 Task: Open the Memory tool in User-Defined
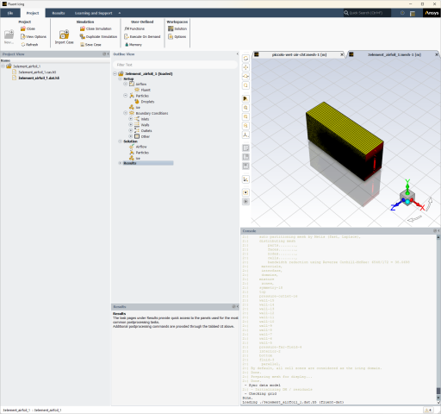pos(133,45)
